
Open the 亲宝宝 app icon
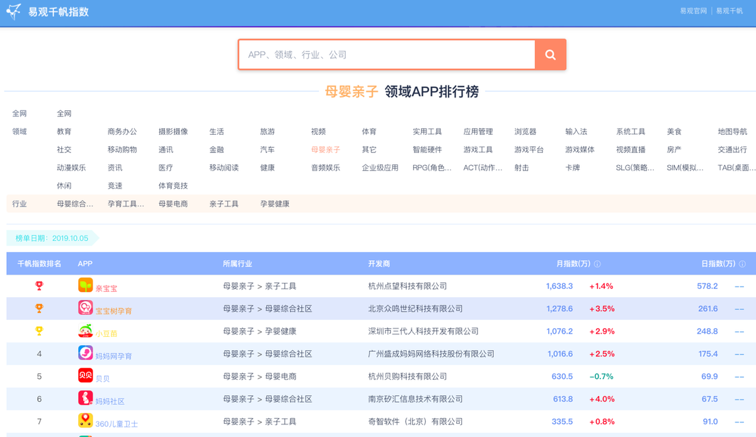85,285
